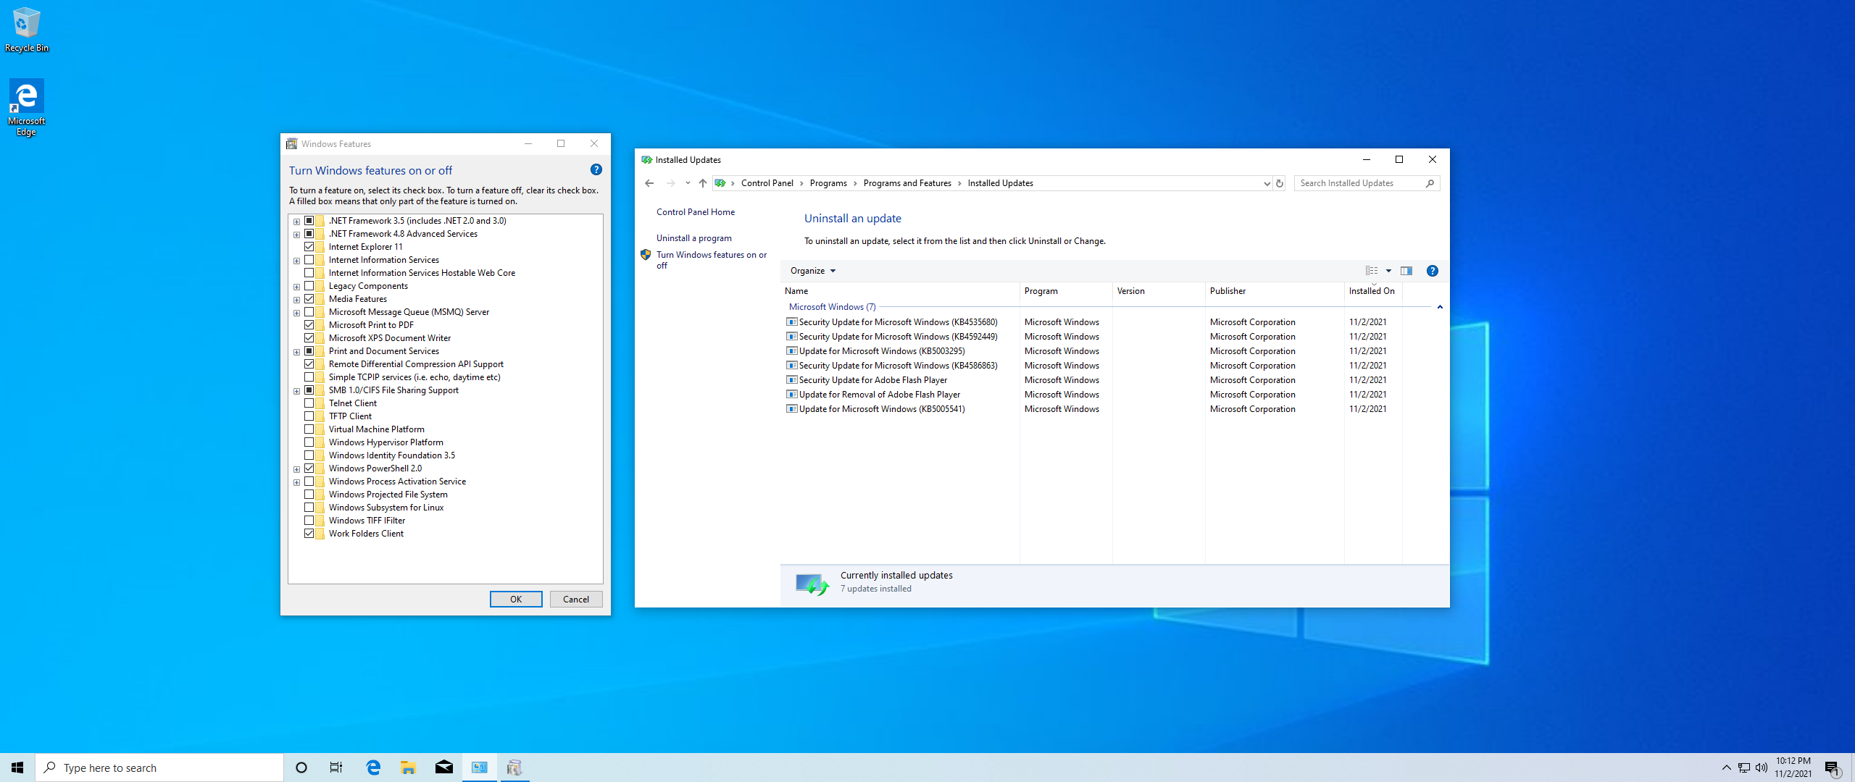Enable Telnet Client feature
This screenshot has height=782, width=1855.
click(x=309, y=403)
